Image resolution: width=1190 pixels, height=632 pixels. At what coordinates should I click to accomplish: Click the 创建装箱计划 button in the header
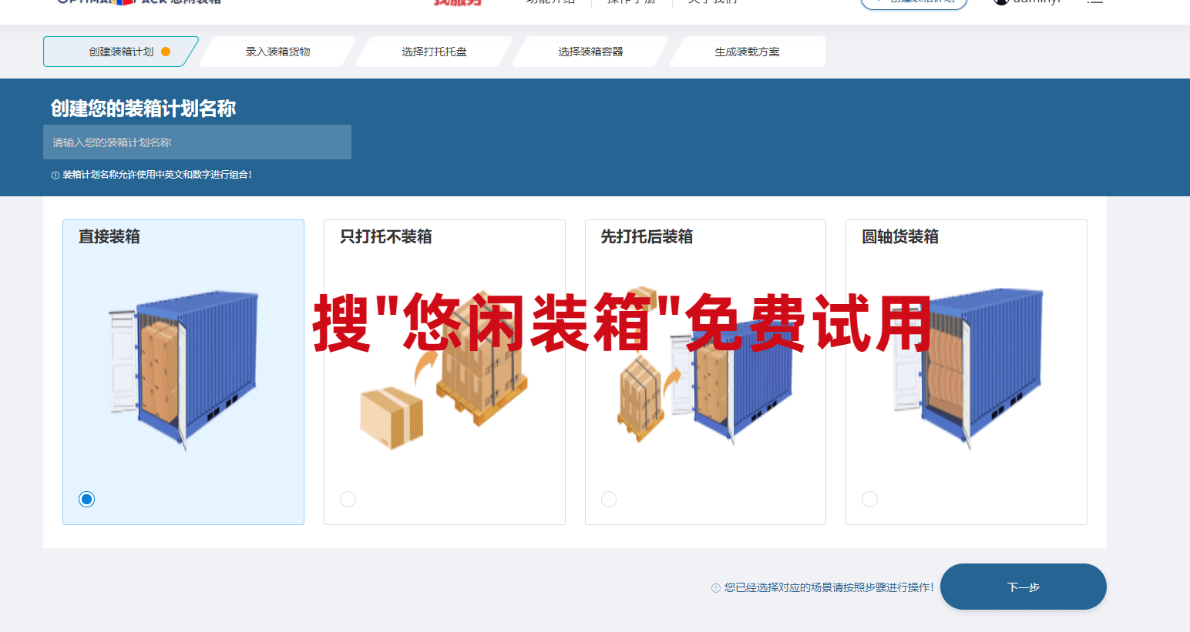coord(914,3)
